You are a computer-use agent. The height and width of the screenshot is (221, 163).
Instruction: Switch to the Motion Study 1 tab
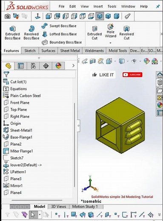(x=85, y=207)
